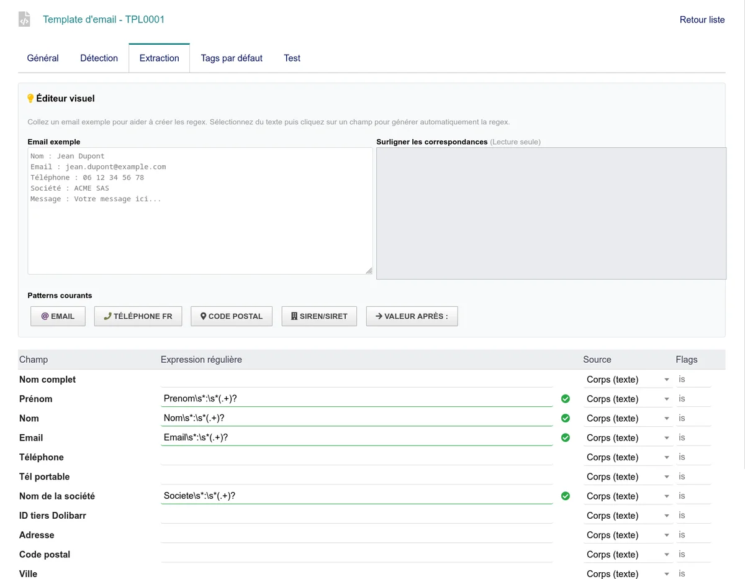
Task: Go back via Retour liste link
Action: click(702, 20)
